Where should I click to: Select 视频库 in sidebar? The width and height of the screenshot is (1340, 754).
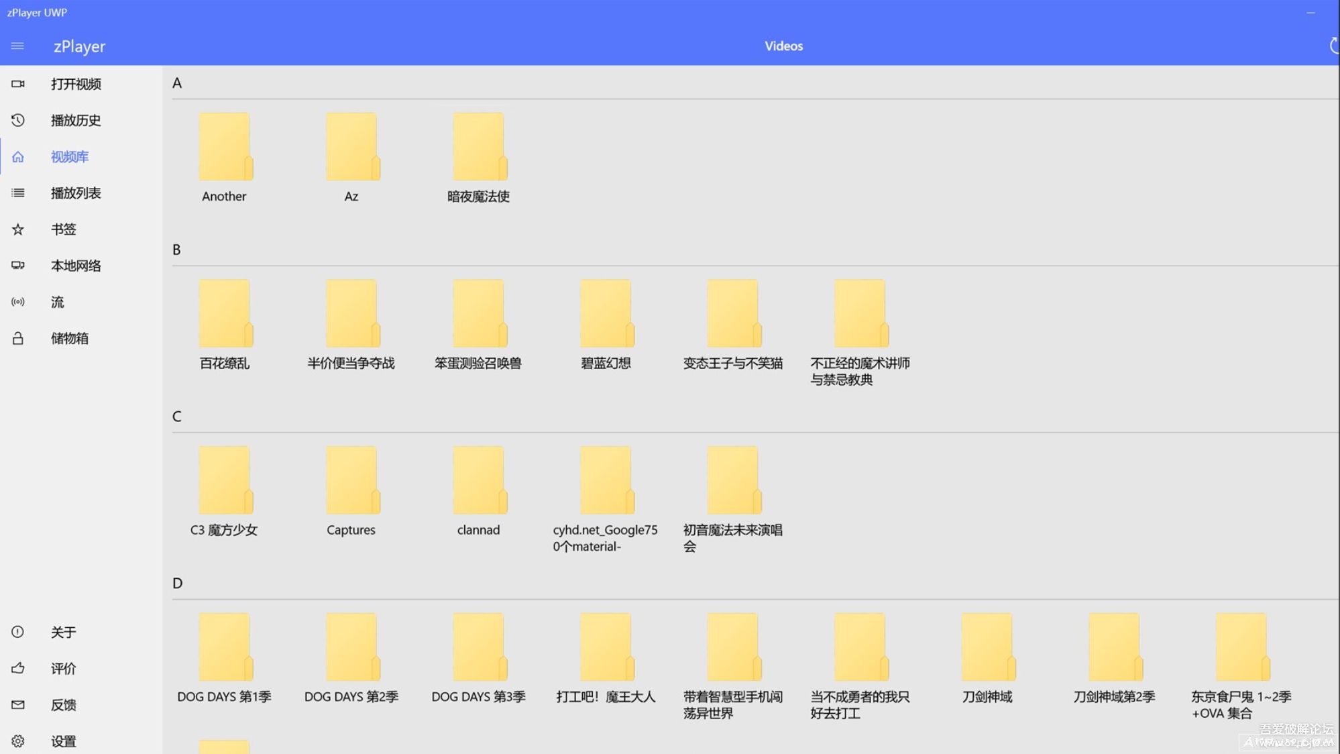tap(70, 157)
